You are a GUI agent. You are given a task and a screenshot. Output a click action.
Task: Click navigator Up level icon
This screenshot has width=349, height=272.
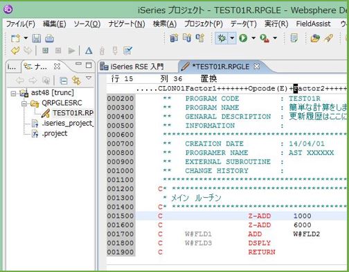46,80
